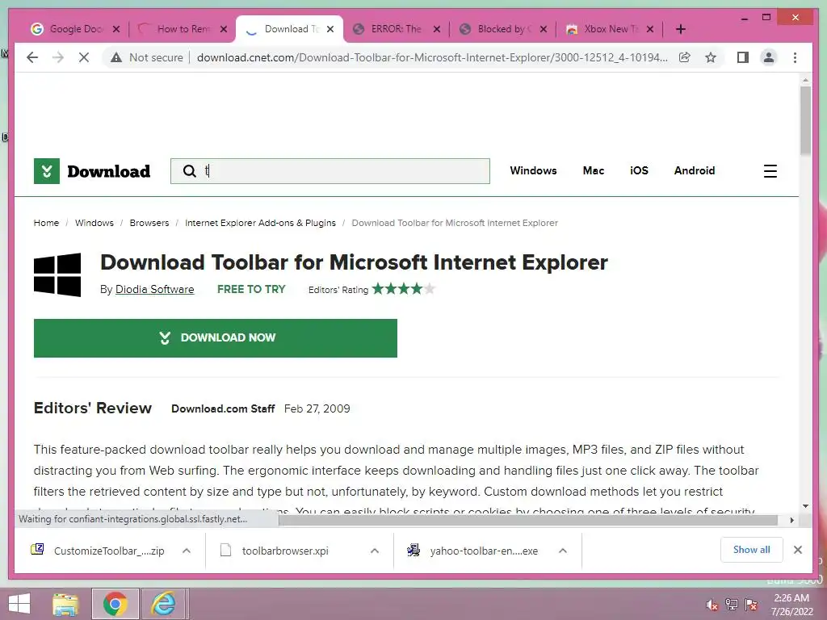This screenshot has width=827, height=620.
Task: Click the Editors' Rating stars
Action: (404, 289)
